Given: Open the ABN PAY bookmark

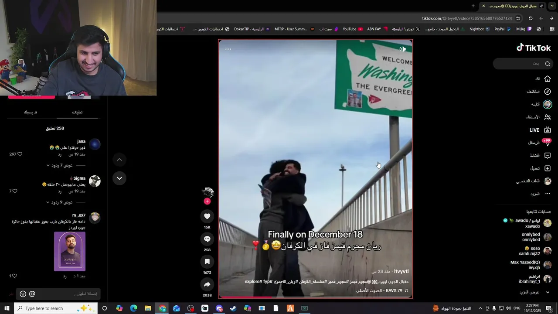Looking at the screenshot, I should point(378,29).
